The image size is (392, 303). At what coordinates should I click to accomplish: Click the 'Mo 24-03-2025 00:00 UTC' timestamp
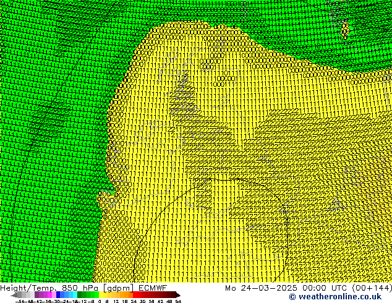286,288
